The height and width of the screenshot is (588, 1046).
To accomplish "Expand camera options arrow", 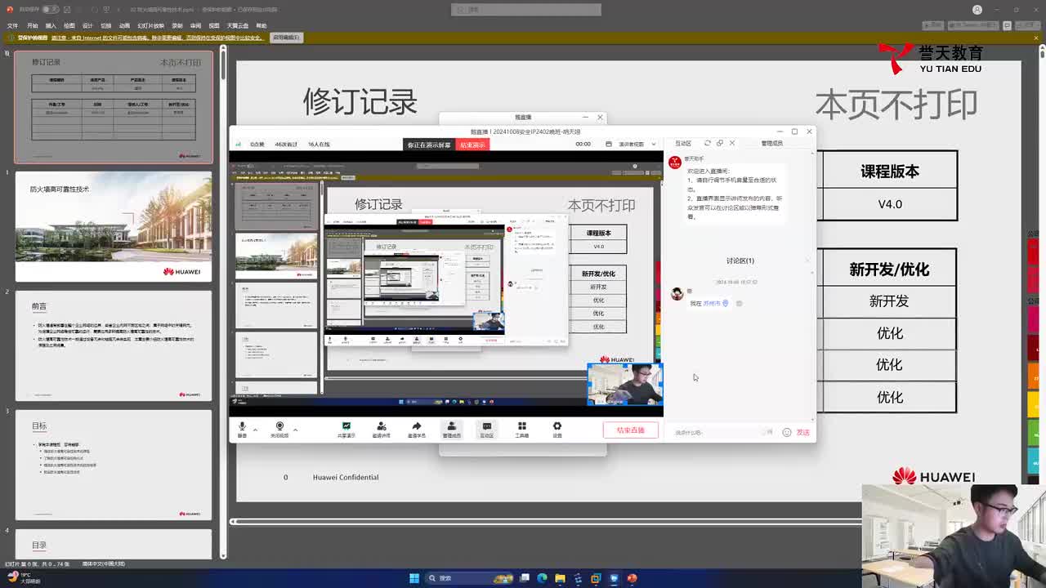I will click(x=295, y=429).
